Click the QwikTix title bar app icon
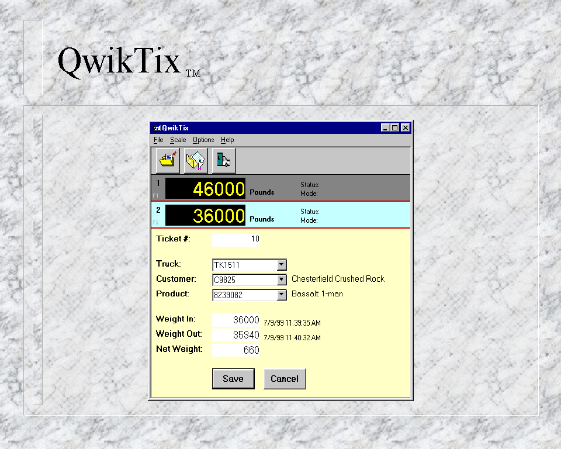Viewport: 561px width, 449px height. tap(157, 128)
